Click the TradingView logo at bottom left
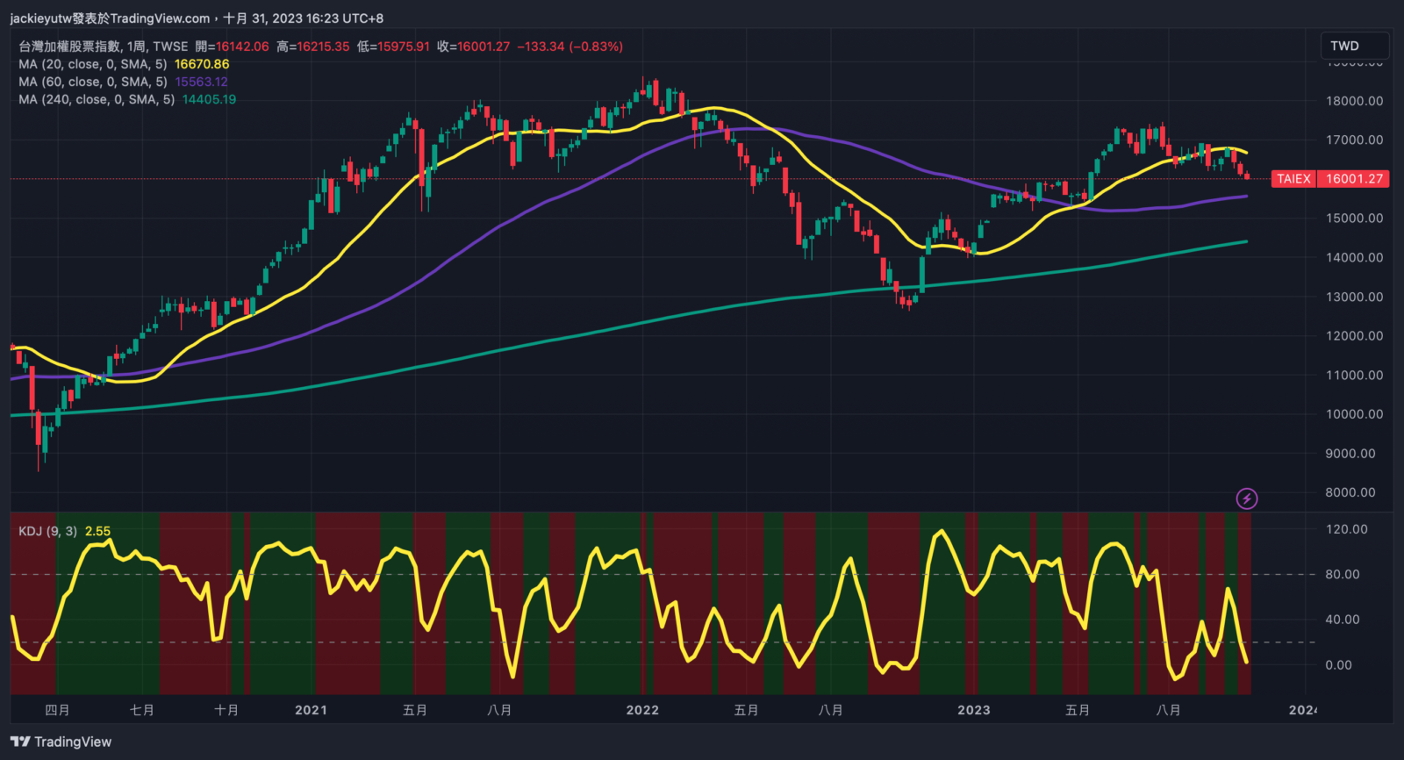Viewport: 1404px width, 760px height. [61, 742]
